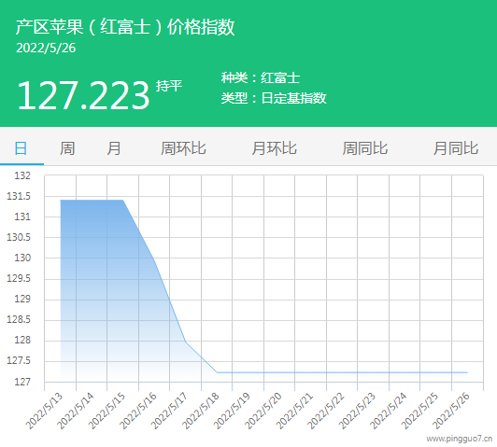Click the flat line end at 2022/5/26
This screenshot has height=447, width=497.
click(467, 372)
